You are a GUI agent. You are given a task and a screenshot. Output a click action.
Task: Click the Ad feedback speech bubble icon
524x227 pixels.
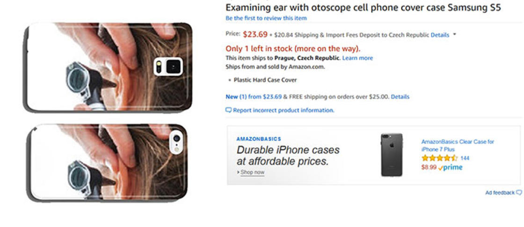click(x=519, y=193)
